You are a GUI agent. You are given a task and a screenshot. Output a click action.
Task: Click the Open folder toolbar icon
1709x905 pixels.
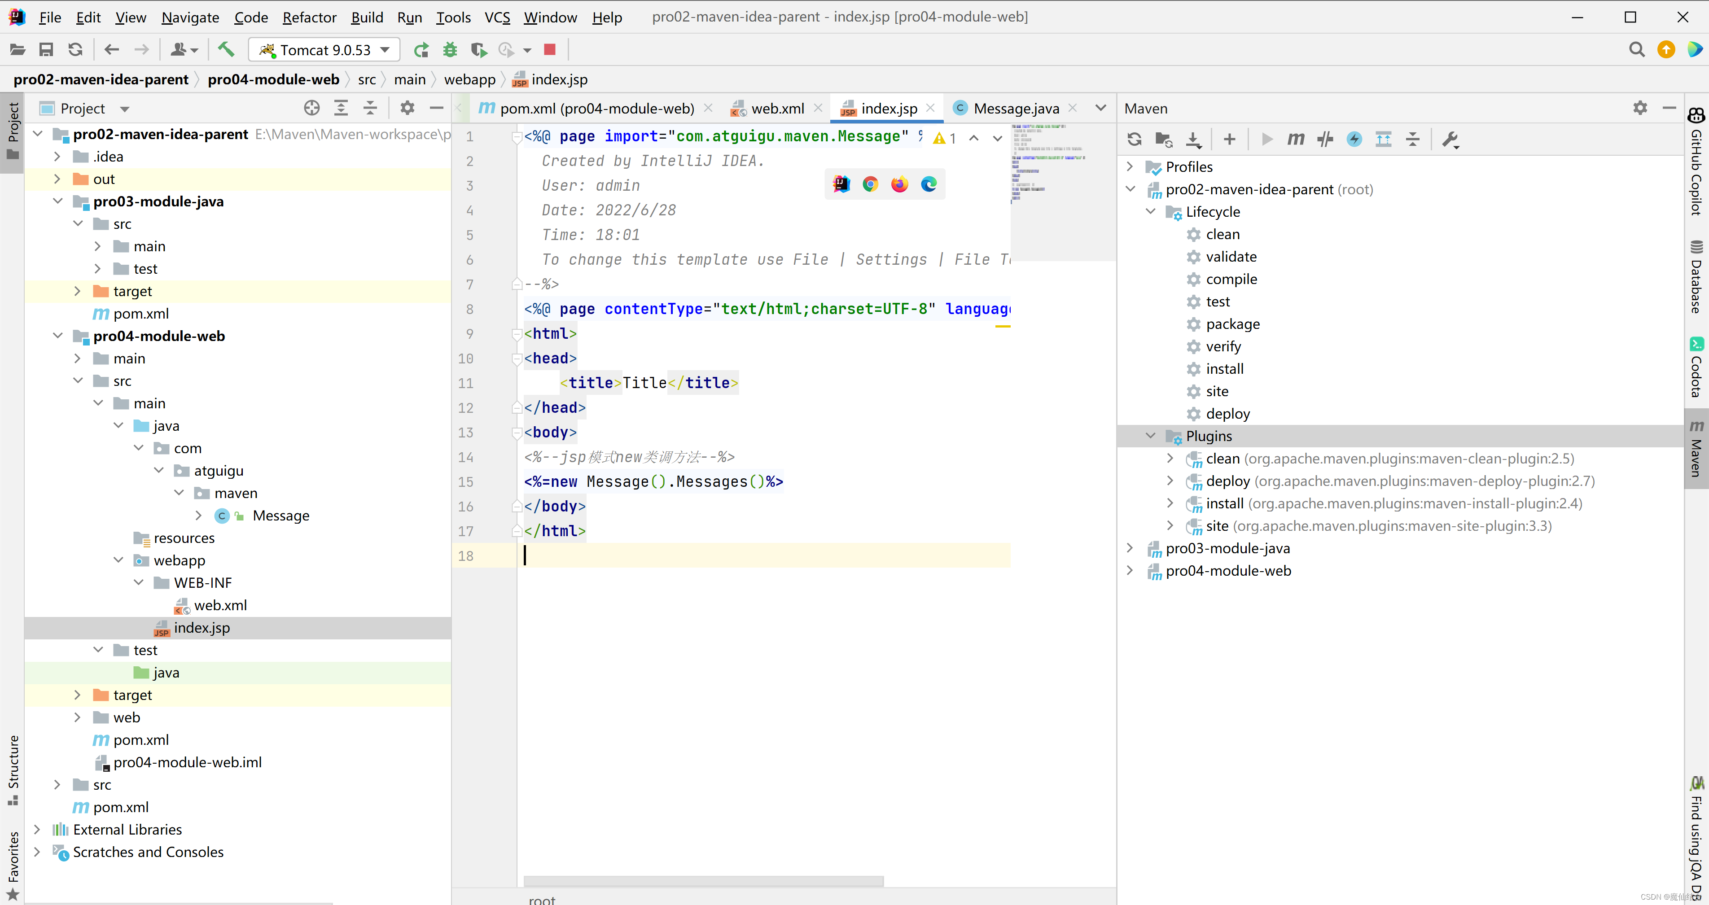click(18, 50)
